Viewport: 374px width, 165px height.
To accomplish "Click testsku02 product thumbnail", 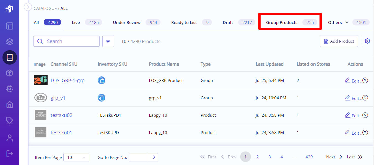I will click(41, 115).
